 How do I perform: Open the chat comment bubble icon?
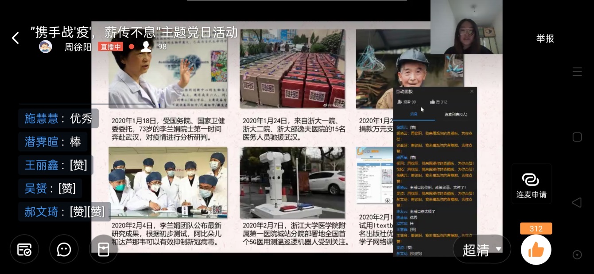64,249
